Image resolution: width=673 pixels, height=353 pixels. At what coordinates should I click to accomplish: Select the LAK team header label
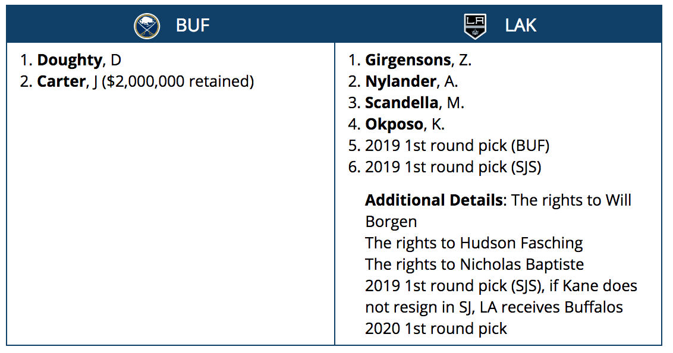(520, 26)
